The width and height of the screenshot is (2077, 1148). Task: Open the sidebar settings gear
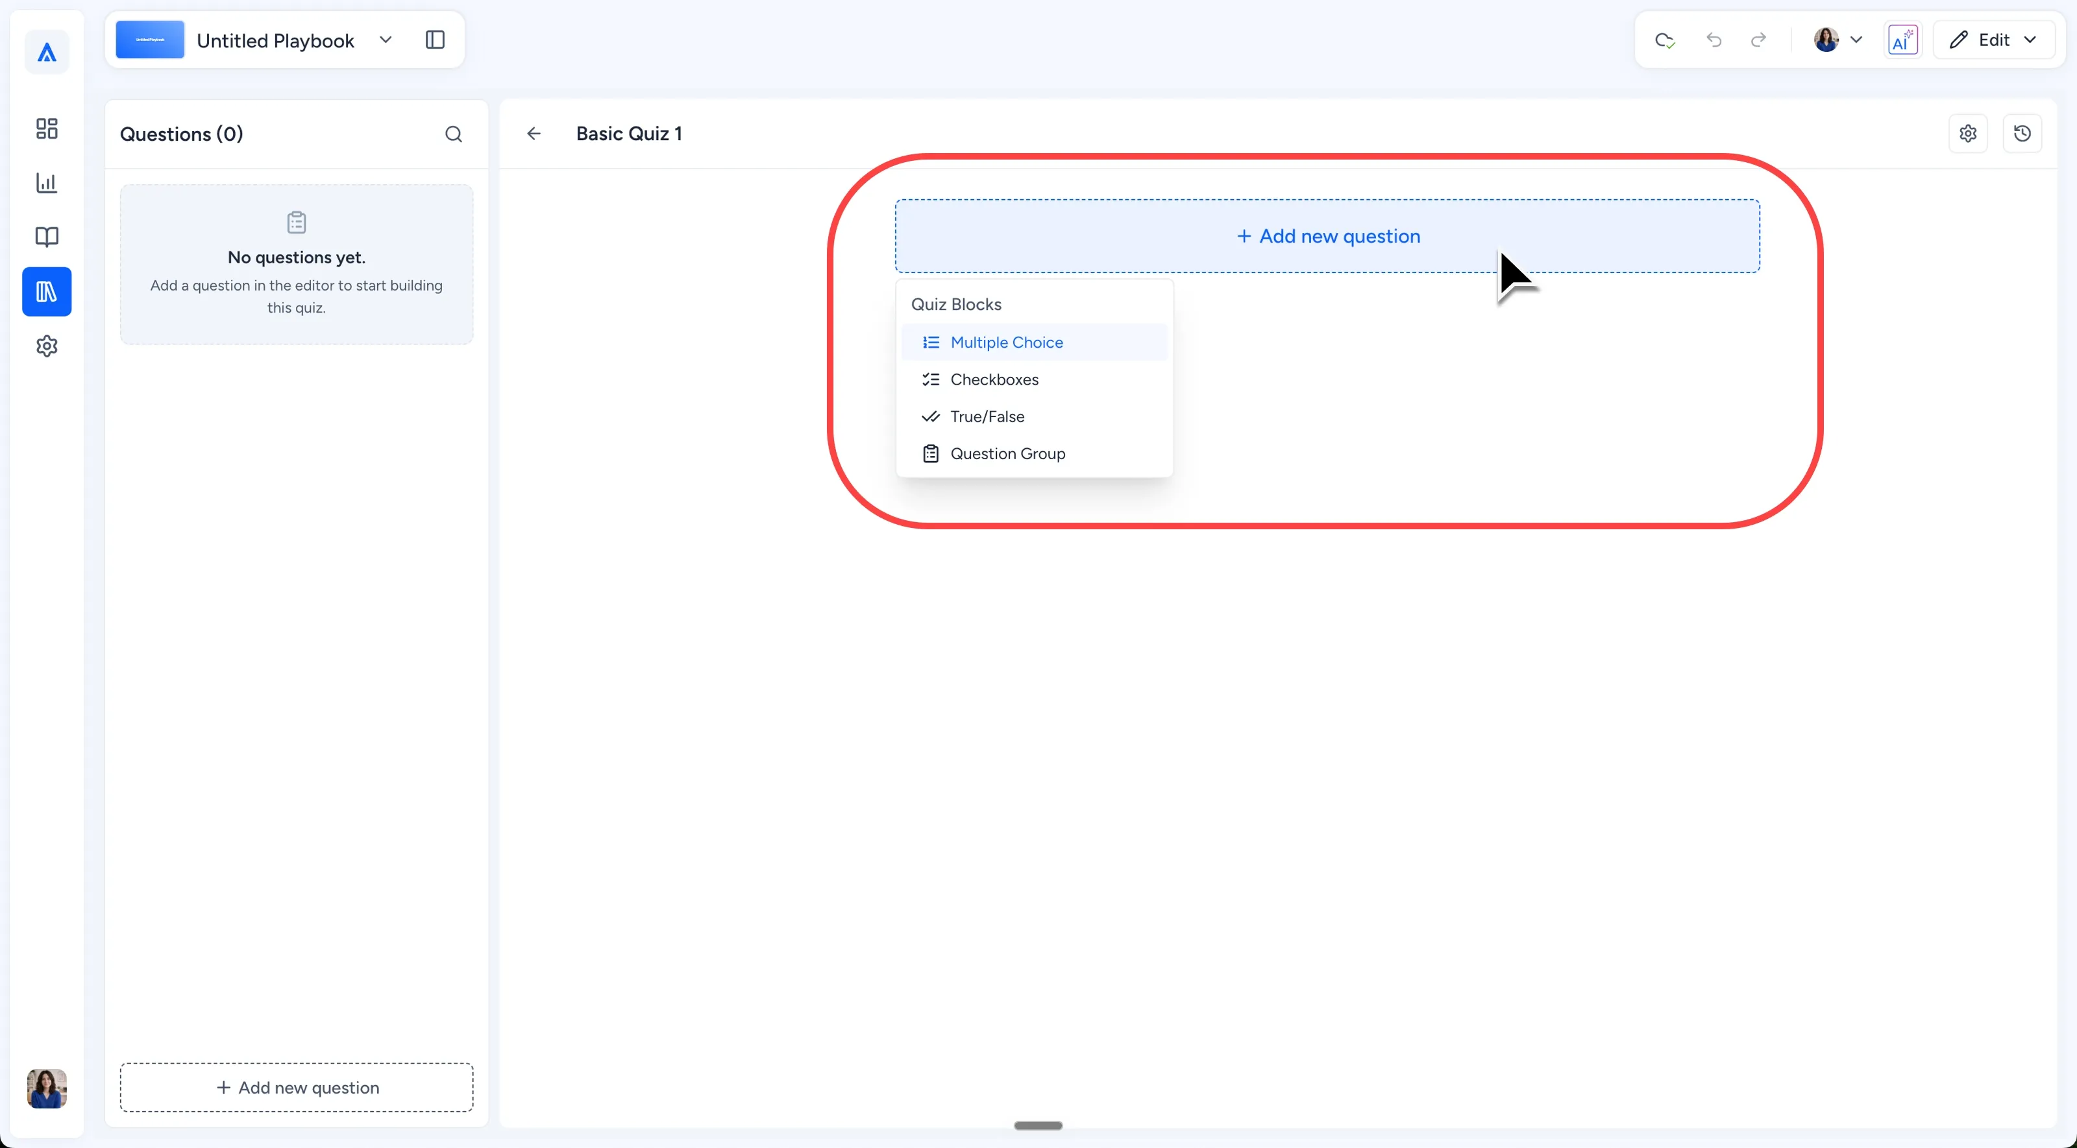tap(47, 346)
